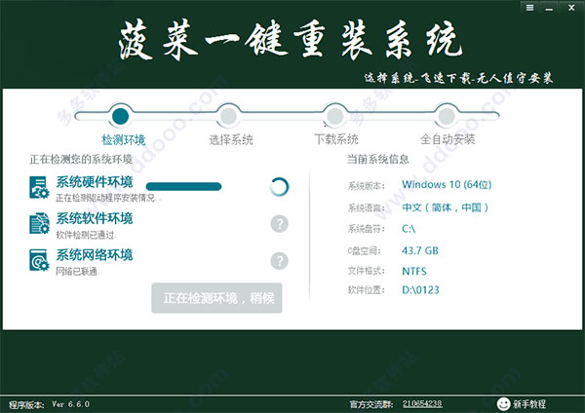Screen dimensions: 585x413
Task: Click the 网络已联通 status text
Action: (x=78, y=272)
